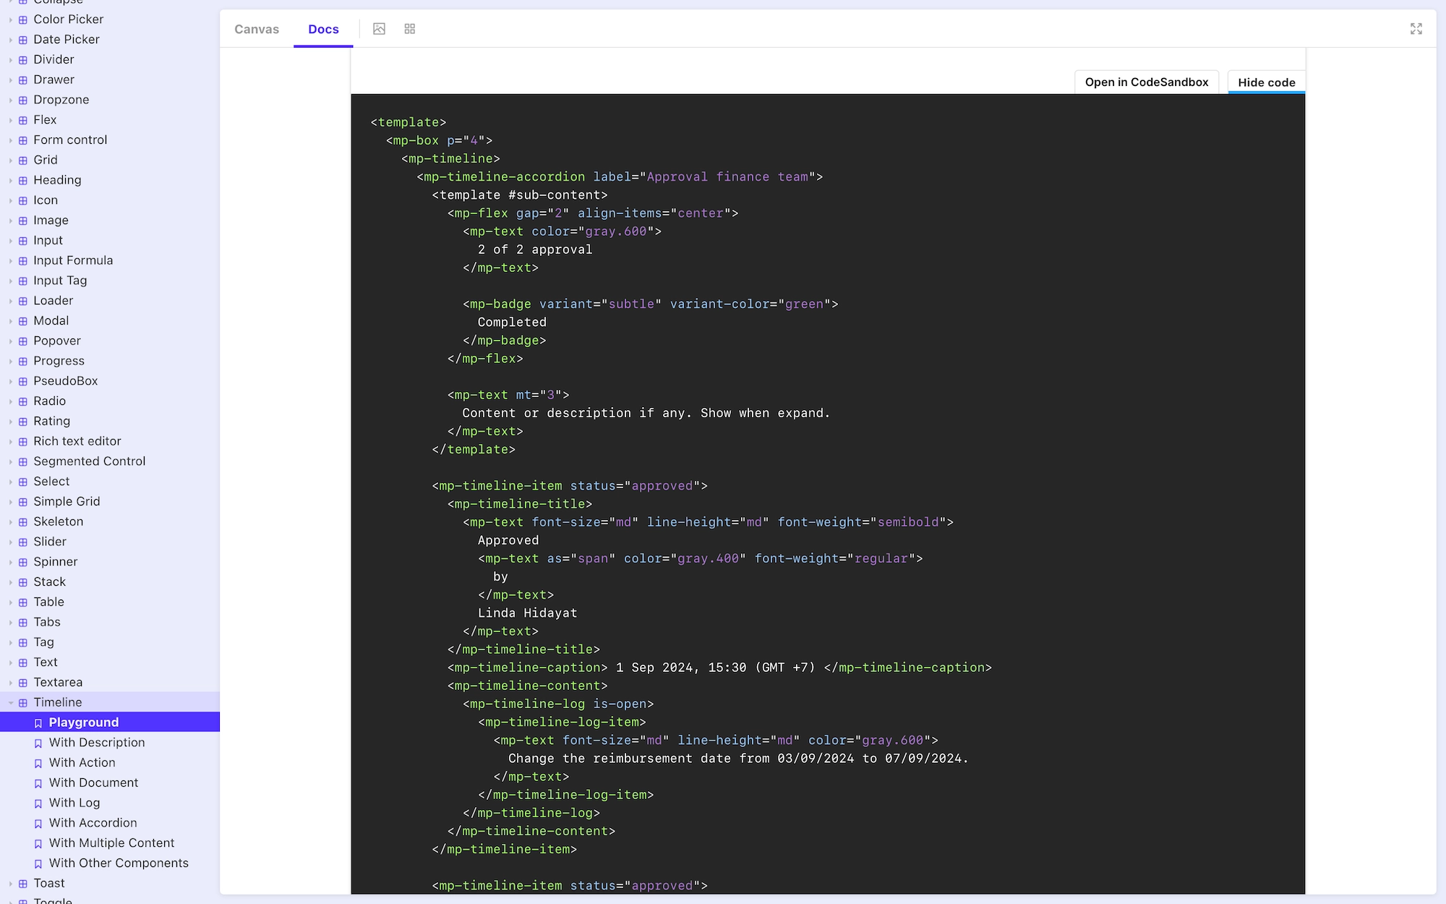Image resolution: width=1446 pixels, height=904 pixels.
Task: Click the component icon beside Form control
Action: 23,140
